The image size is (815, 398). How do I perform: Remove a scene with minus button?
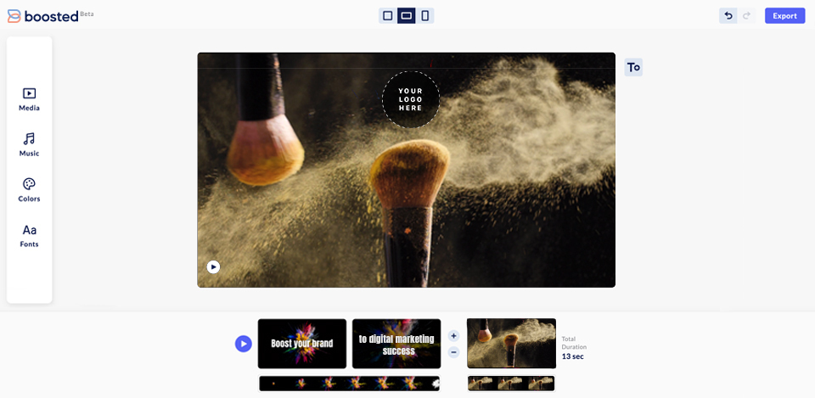(453, 352)
